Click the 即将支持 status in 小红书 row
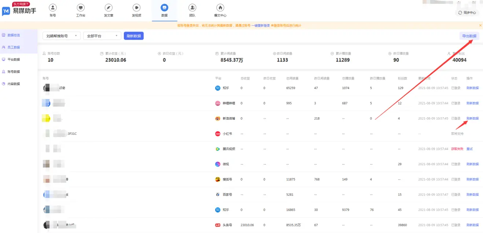The height and width of the screenshot is (233, 483). (457, 134)
